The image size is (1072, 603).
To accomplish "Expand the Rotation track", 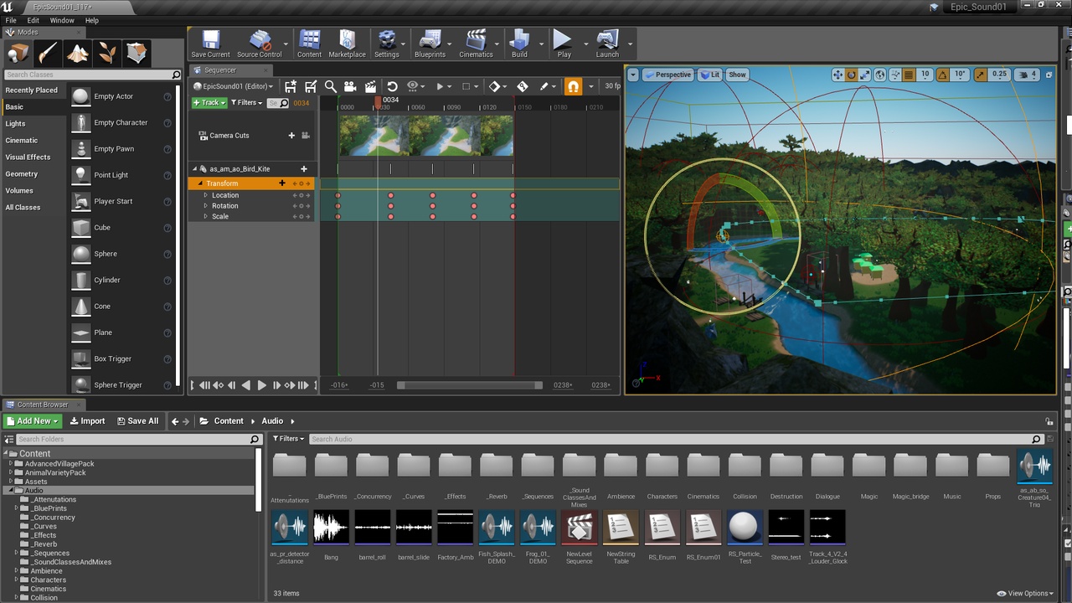I will [x=206, y=206].
